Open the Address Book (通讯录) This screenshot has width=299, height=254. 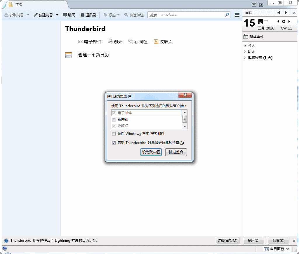click(88, 15)
